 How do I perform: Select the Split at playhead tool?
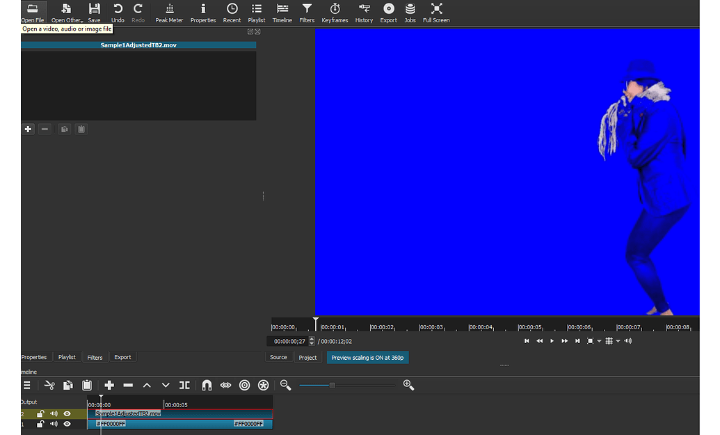click(184, 385)
